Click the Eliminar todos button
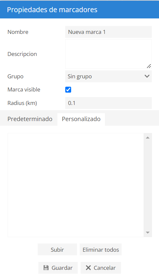159x280 pixels. point(101,249)
